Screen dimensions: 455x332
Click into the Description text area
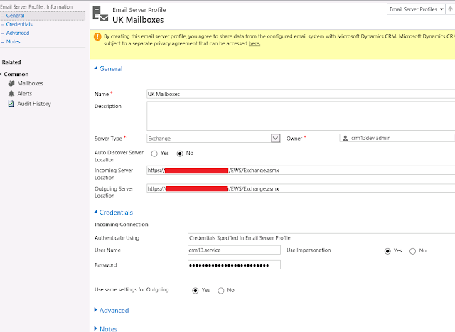pyautogui.click(x=301, y=116)
